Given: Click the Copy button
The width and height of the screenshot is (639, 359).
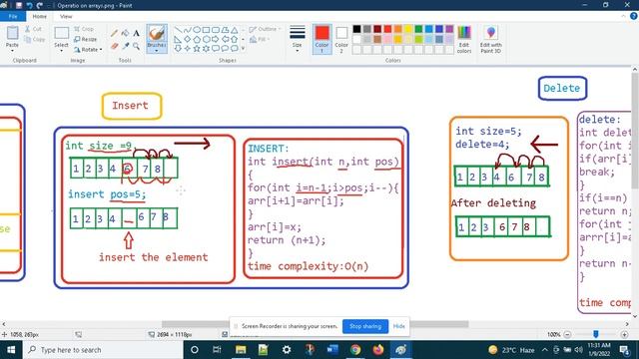Looking at the screenshot, I should tap(35, 40).
